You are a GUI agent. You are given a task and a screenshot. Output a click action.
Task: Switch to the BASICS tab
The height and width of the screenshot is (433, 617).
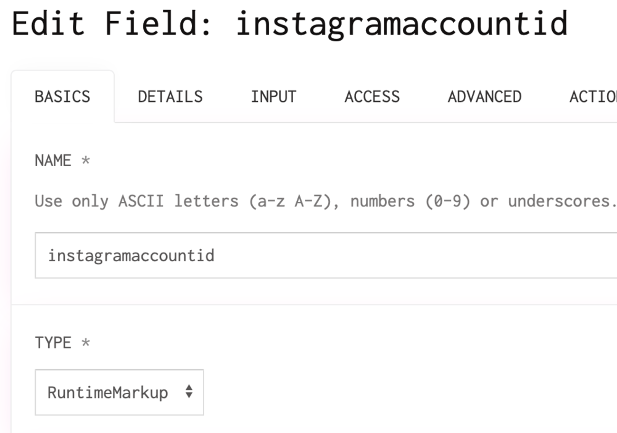62,97
